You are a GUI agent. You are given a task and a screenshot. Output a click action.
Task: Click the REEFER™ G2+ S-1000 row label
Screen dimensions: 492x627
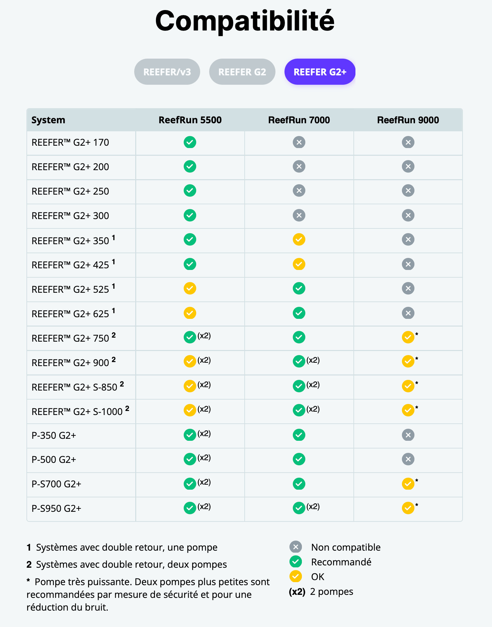80,411
